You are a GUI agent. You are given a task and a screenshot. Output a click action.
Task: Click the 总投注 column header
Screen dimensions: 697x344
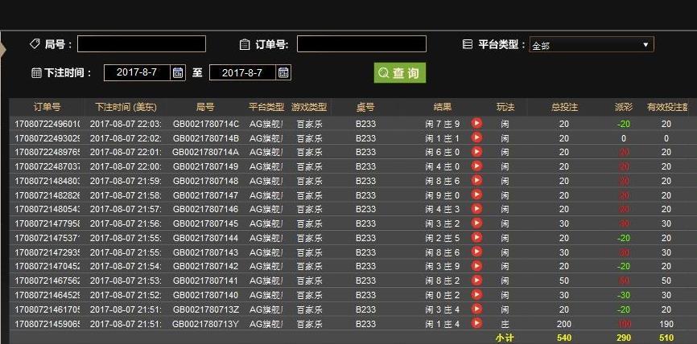tap(563, 107)
